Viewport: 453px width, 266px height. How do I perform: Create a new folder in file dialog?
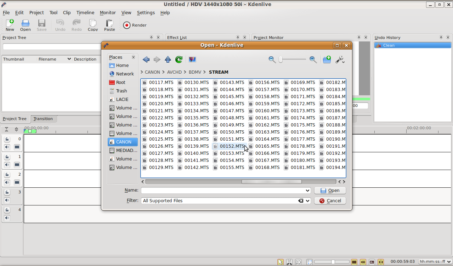[327, 60]
